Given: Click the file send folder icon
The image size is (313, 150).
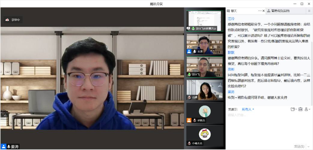Looking at the screenshot, I should pyautogui.click(x=293, y=109).
